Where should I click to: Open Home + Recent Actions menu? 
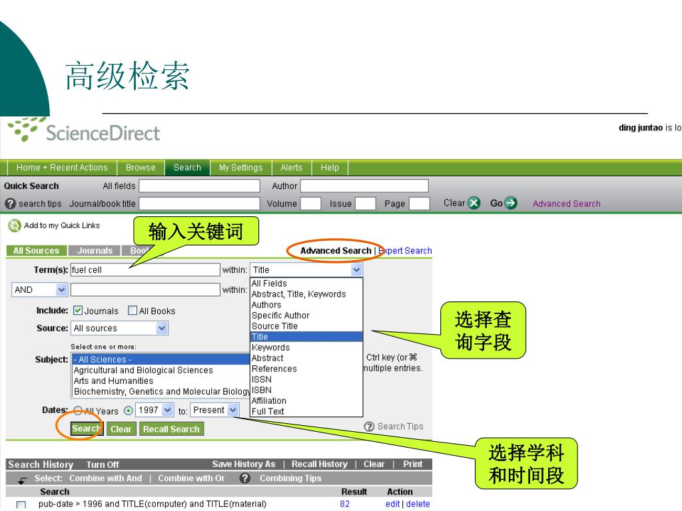[x=62, y=167]
